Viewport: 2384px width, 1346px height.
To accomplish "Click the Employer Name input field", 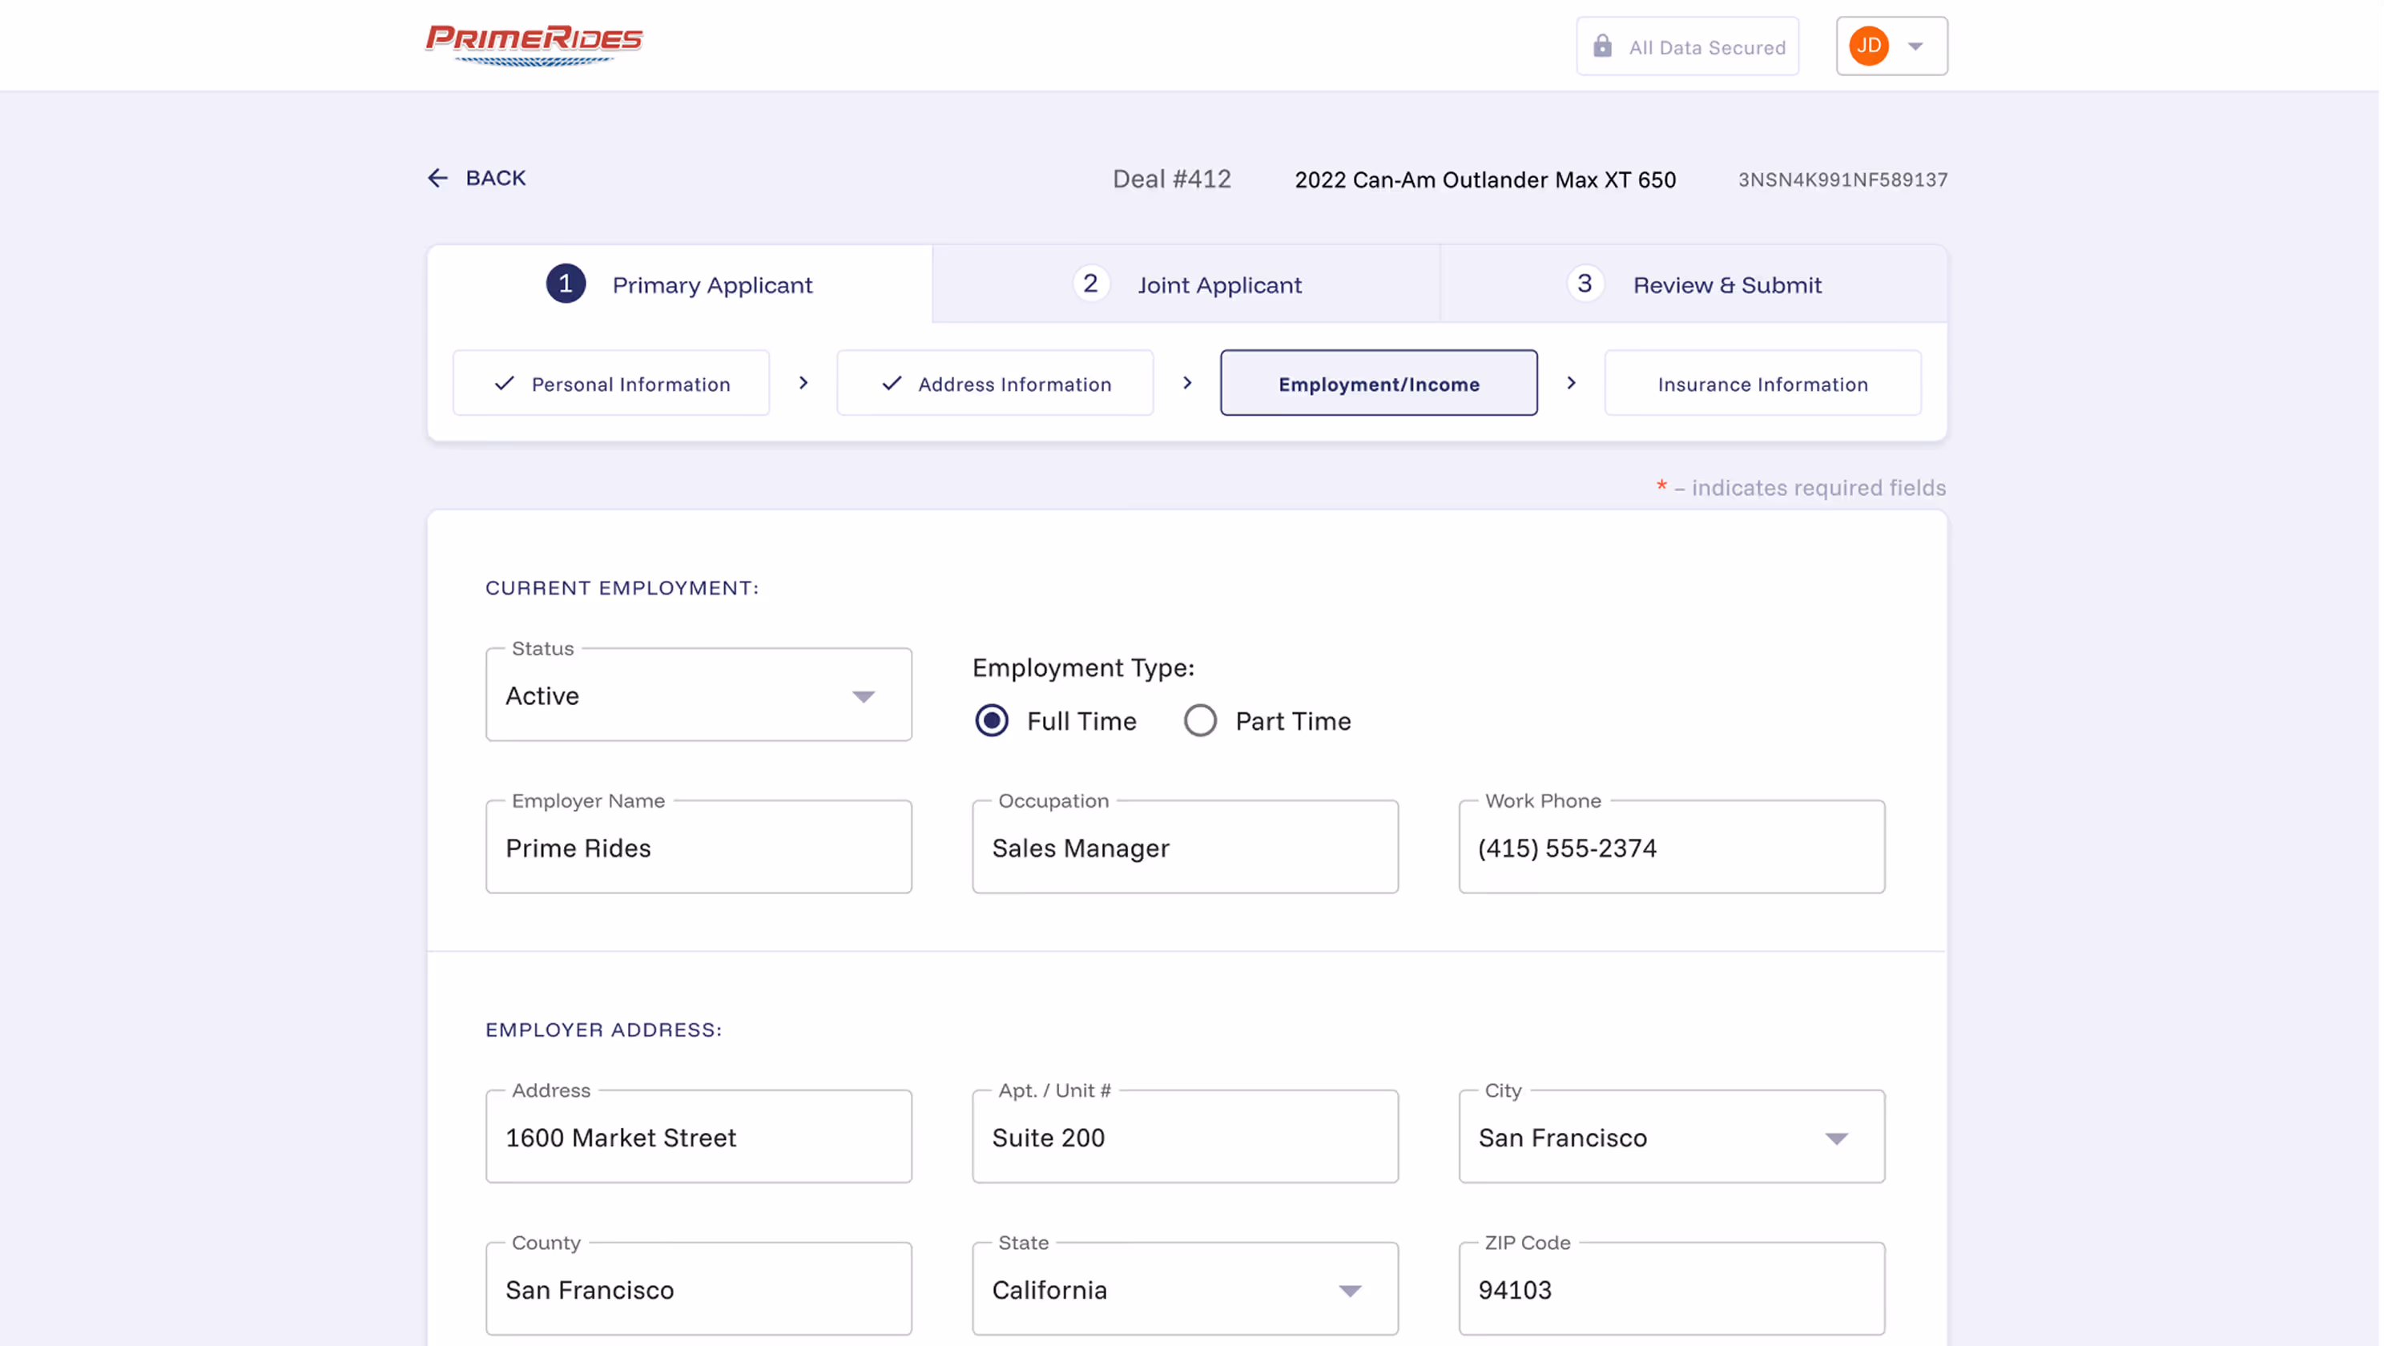I will (698, 848).
